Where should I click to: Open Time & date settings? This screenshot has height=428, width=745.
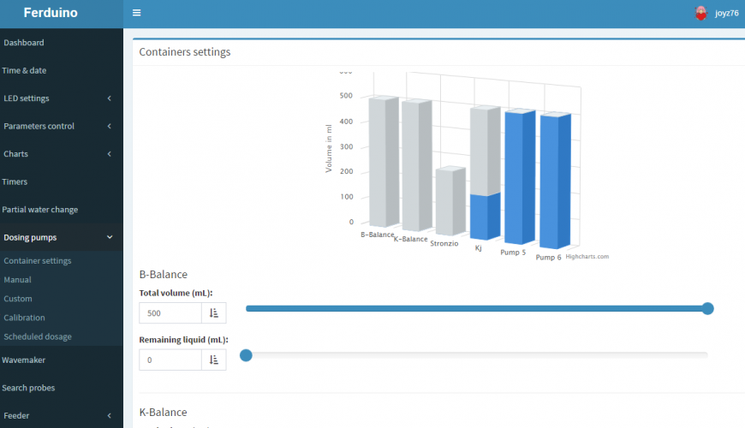(24, 70)
